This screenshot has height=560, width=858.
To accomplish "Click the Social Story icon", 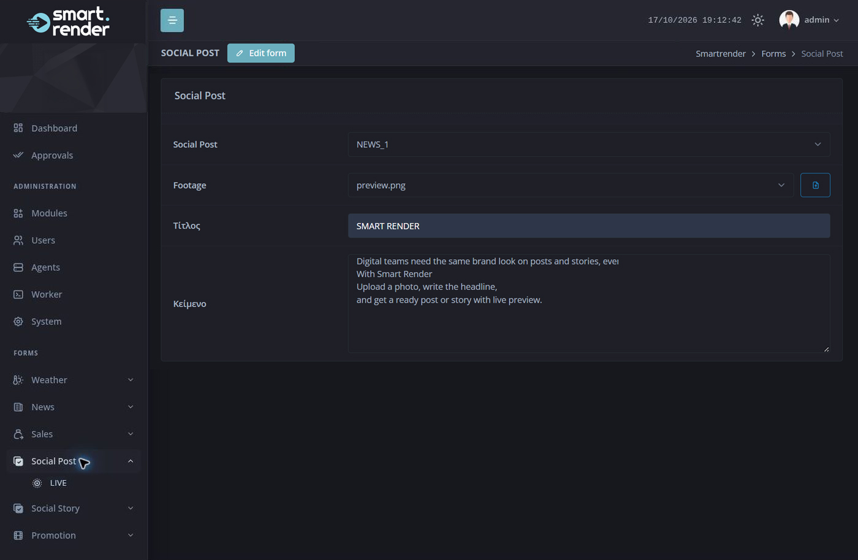I will tap(18, 508).
